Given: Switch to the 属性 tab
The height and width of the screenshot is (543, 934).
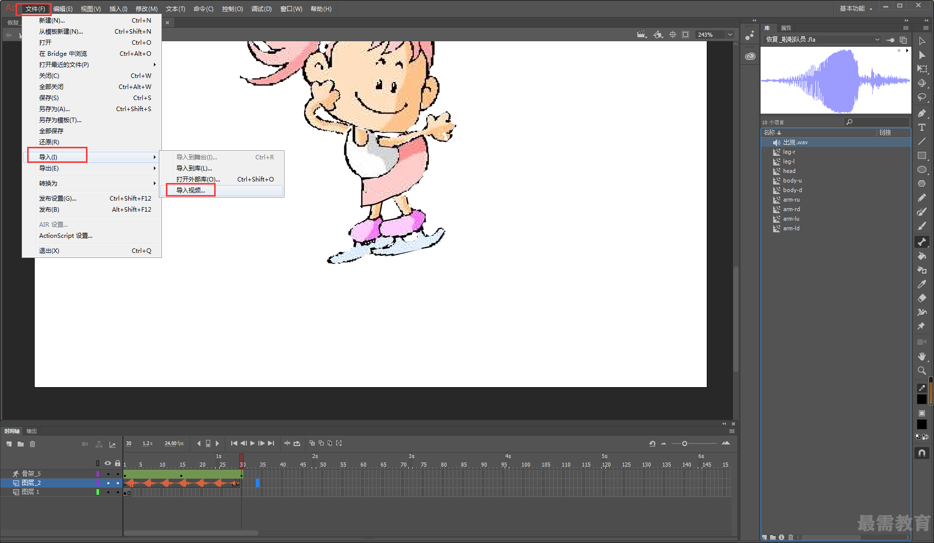Looking at the screenshot, I should pyautogui.click(x=786, y=28).
